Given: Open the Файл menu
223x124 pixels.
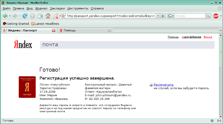Looking at the screenshot, I should point(6,8).
